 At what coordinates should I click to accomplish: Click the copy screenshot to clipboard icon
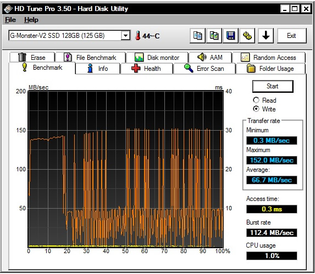click(214, 36)
